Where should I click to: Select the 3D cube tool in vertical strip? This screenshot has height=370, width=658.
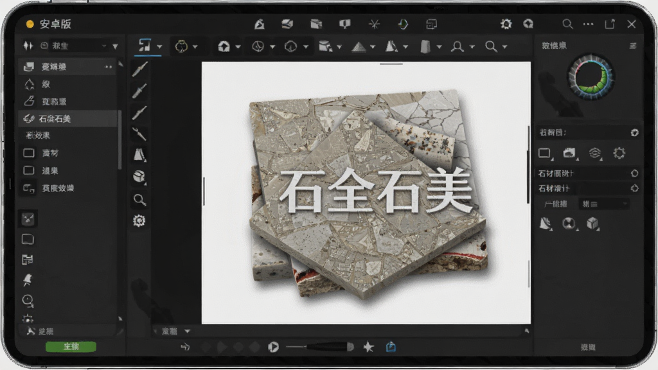139,176
